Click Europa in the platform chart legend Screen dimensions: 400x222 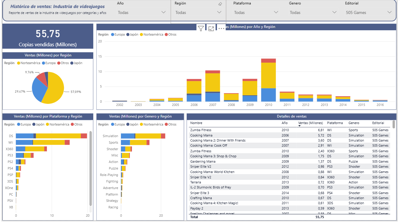pos(24,124)
